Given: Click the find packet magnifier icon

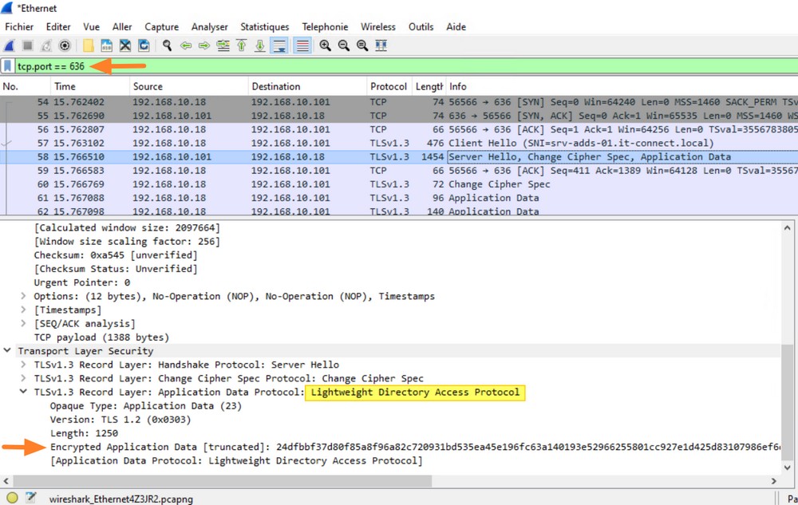Looking at the screenshot, I should (x=166, y=46).
